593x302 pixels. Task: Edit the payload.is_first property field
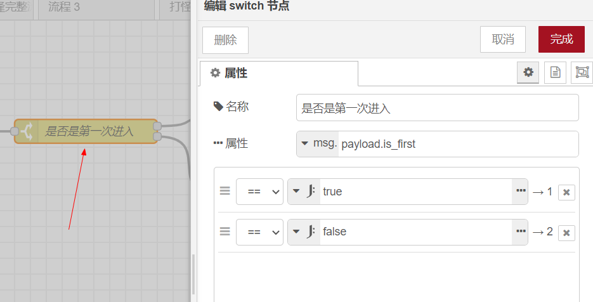coord(459,144)
